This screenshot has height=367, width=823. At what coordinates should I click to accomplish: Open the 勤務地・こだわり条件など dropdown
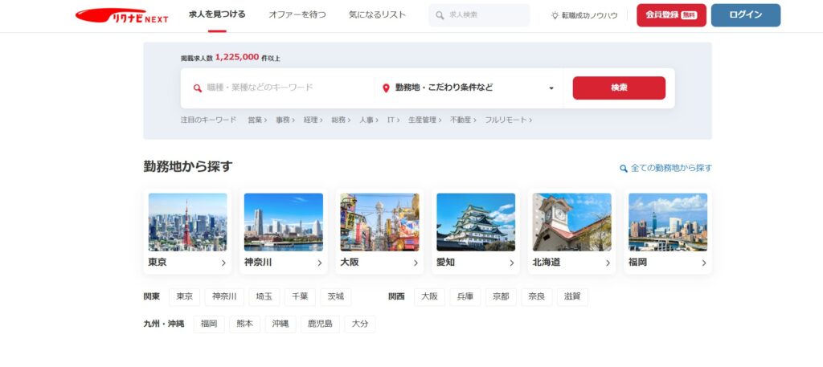click(x=469, y=88)
